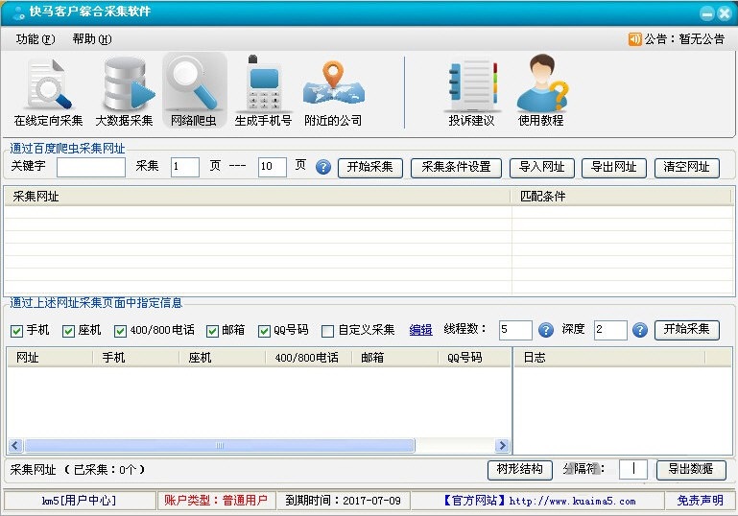738x516 pixels.
Task: Click 网址 column header in results
Action: click(x=50, y=358)
